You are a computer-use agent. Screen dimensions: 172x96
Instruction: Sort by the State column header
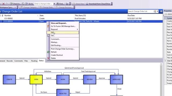point(41,15)
